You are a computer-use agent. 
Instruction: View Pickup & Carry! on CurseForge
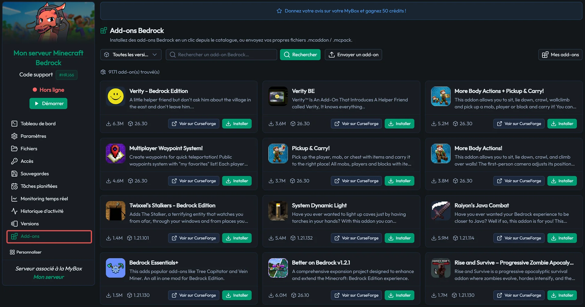pyautogui.click(x=356, y=181)
